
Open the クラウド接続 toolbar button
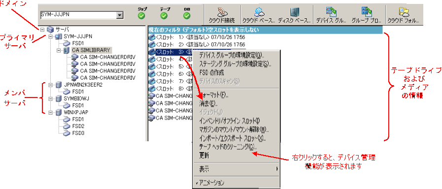pos(222,15)
